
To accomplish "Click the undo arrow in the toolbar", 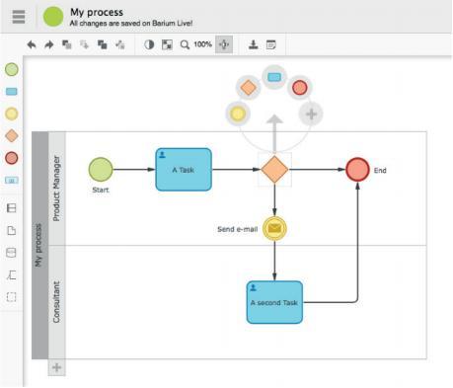I will click(32, 44).
